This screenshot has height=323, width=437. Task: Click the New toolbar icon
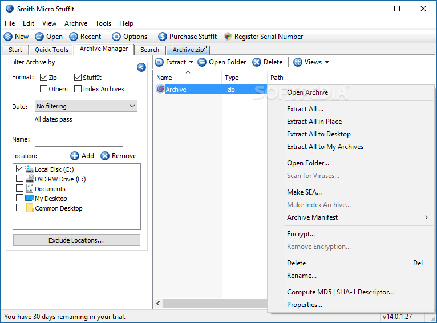click(x=8, y=37)
